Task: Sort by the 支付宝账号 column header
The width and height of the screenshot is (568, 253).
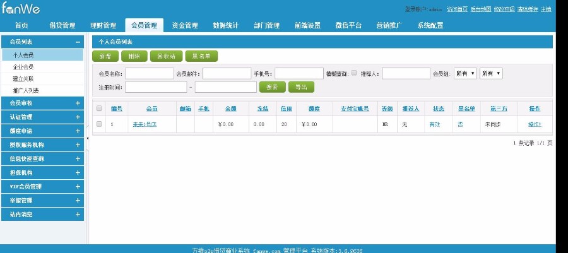Action: coord(355,109)
